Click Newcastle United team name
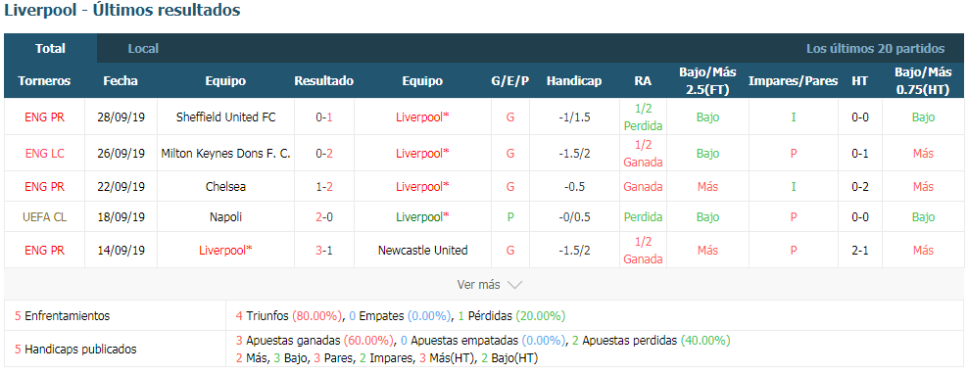The height and width of the screenshot is (374, 968). (x=422, y=251)
